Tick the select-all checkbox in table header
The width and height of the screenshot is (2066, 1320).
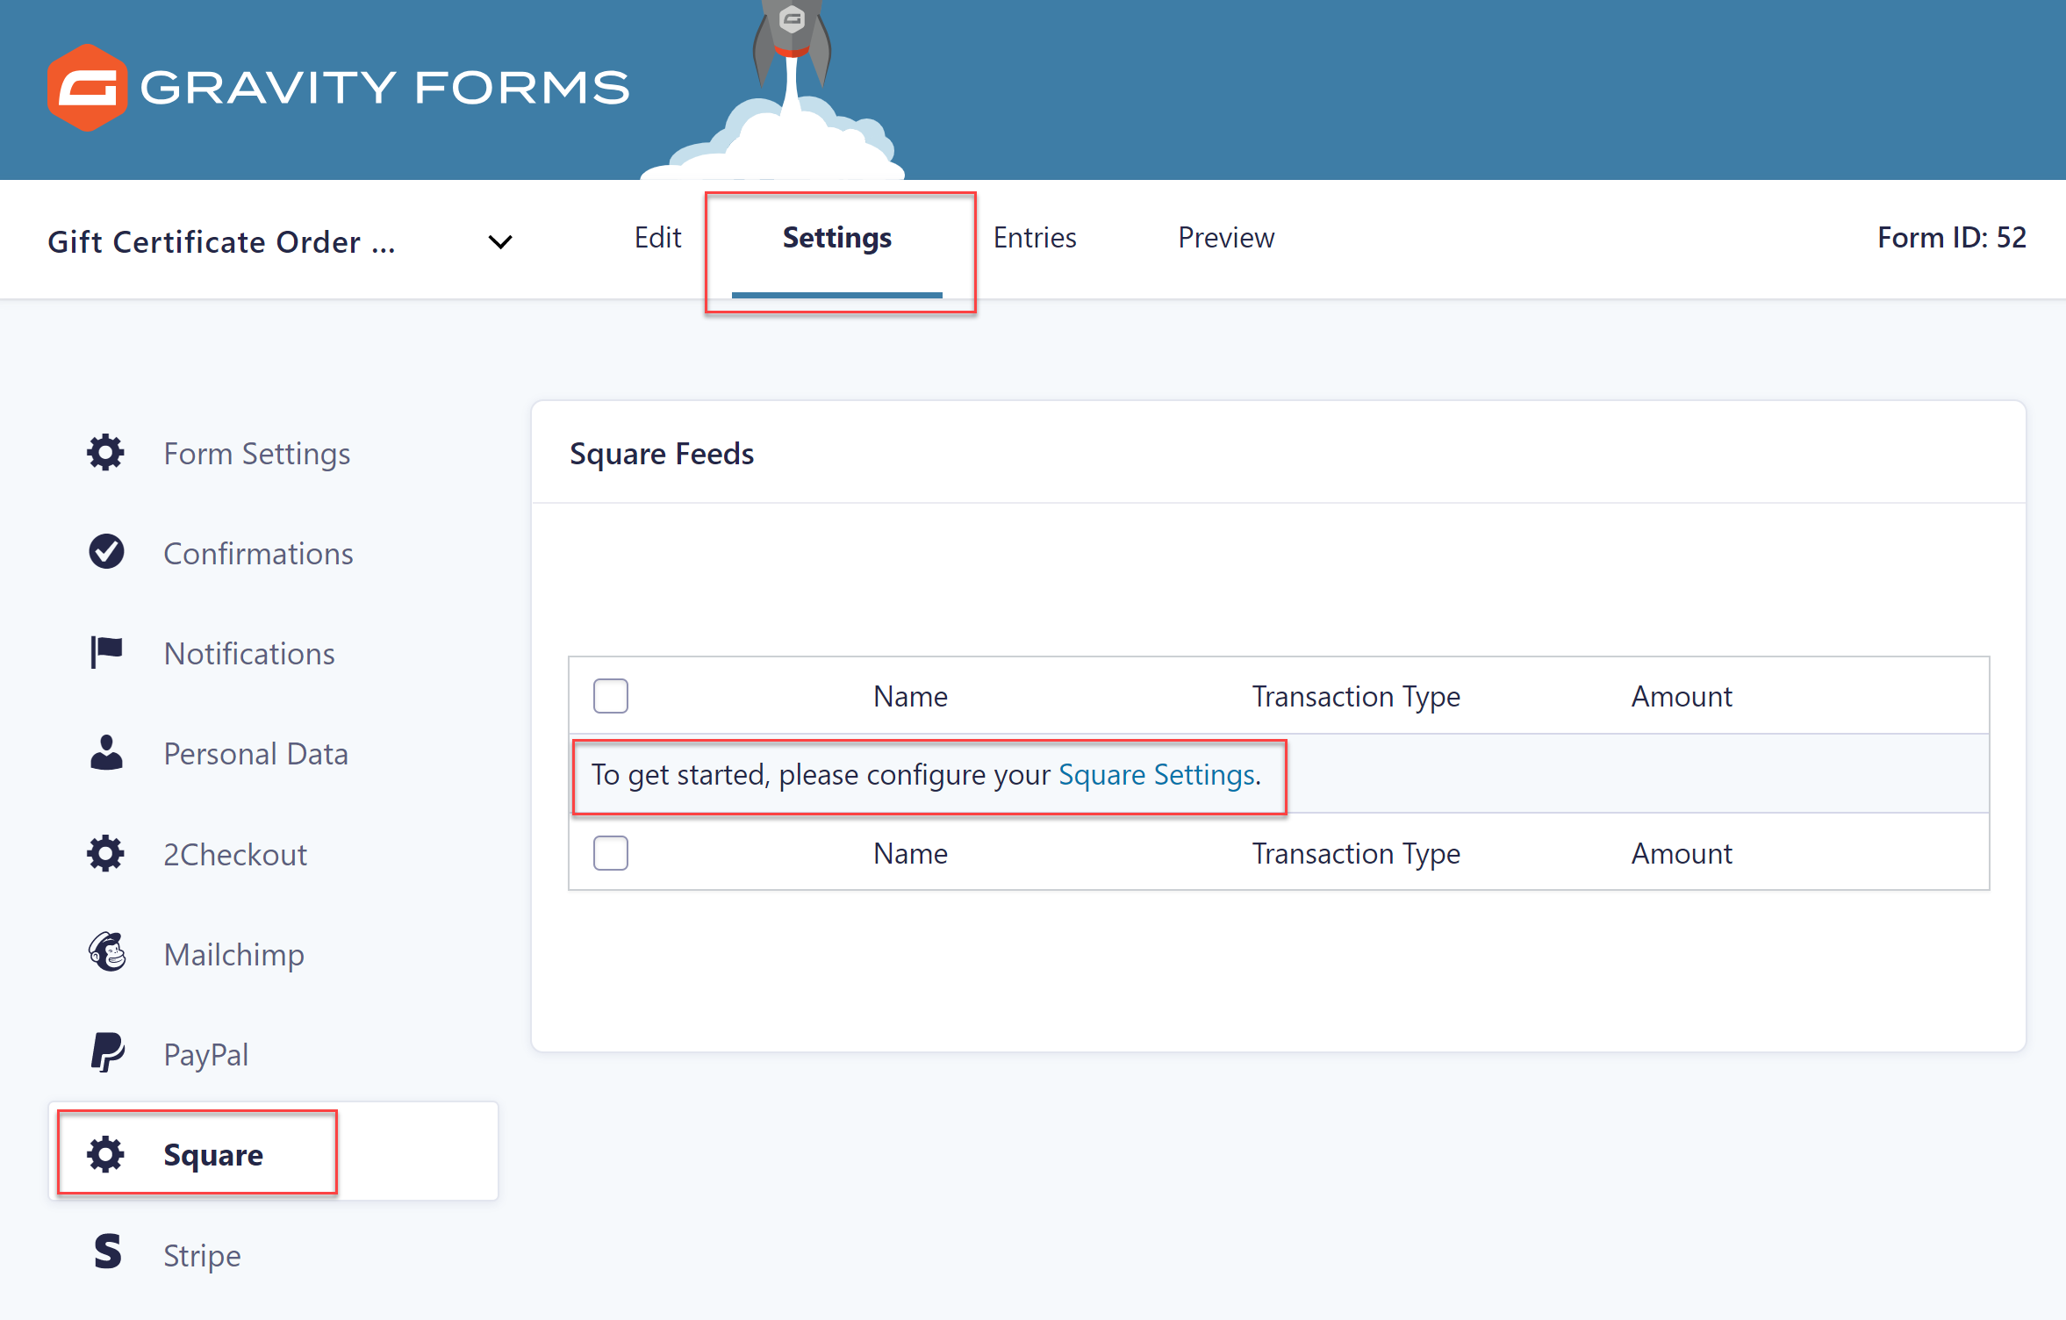[611, 696]
